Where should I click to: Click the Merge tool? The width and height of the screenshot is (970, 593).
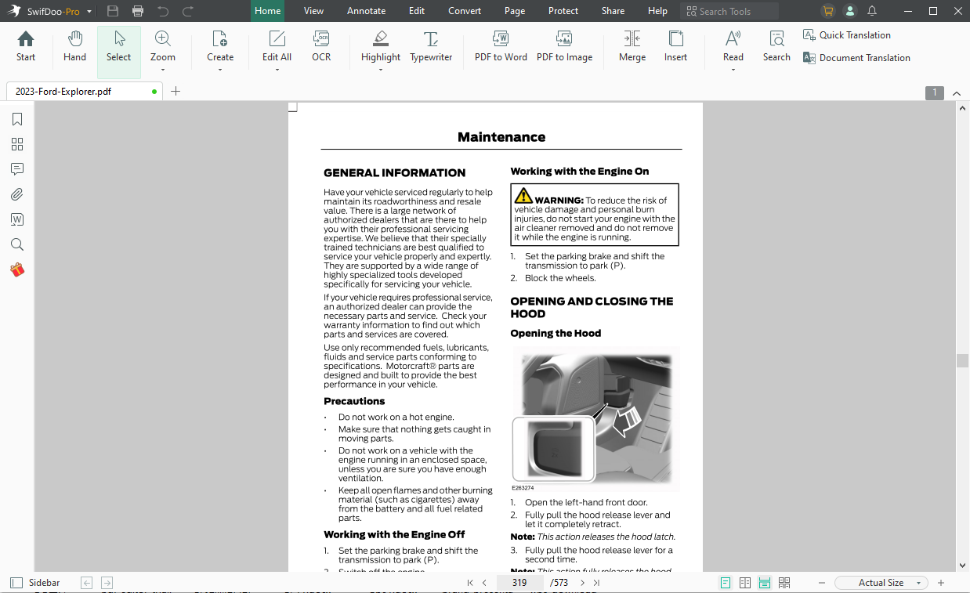click(632, 46)
